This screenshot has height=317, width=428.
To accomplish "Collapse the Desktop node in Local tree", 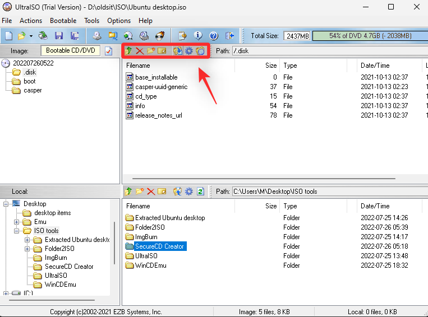I will [x=6, y=204].
